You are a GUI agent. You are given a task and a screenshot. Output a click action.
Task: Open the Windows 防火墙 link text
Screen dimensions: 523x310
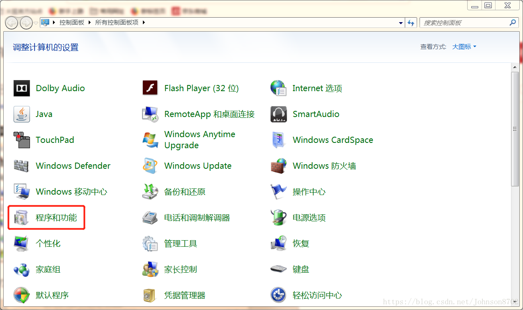[x=324, y=166]
